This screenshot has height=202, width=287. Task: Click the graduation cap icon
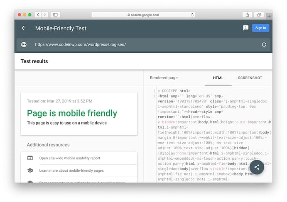(30, 170)
